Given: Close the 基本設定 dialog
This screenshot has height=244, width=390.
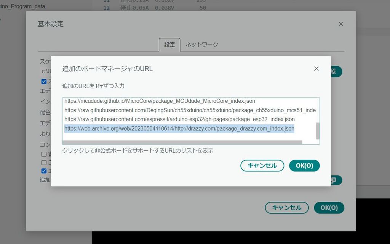Looking at the screenshot, I should (x=341, y=24).
